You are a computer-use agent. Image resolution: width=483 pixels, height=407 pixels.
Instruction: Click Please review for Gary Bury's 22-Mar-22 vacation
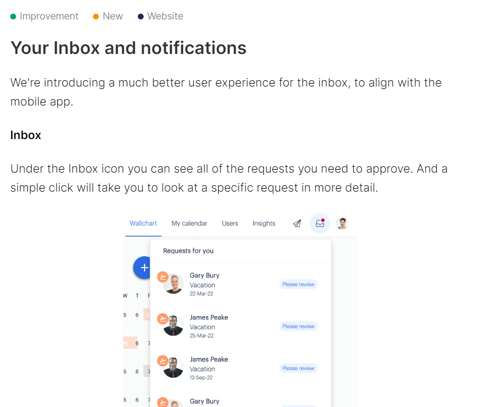click(x=298, y=284)
